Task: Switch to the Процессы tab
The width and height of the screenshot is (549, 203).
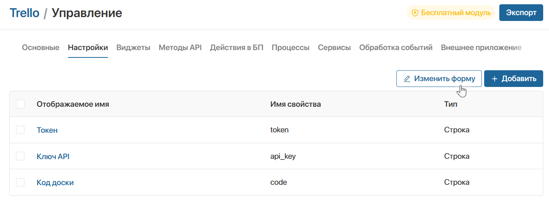Action: click(290, 48)
